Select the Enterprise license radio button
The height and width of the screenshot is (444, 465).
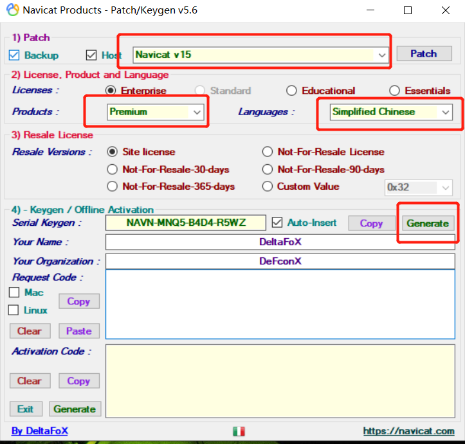111,91
